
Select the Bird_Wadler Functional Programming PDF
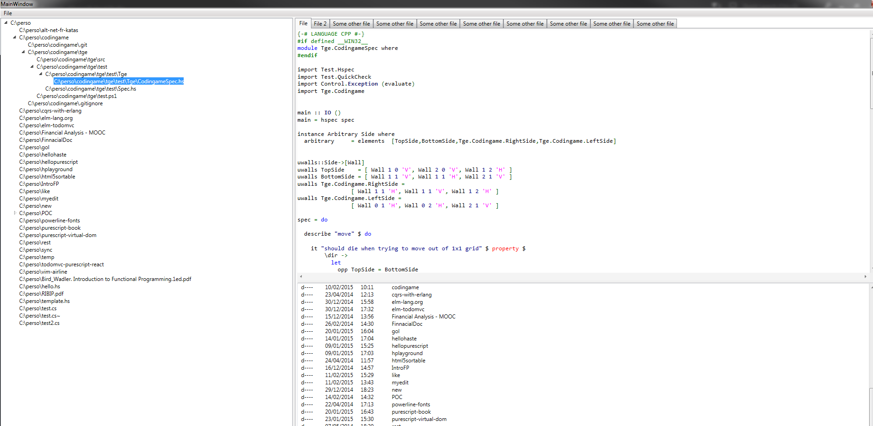[105, 279]
